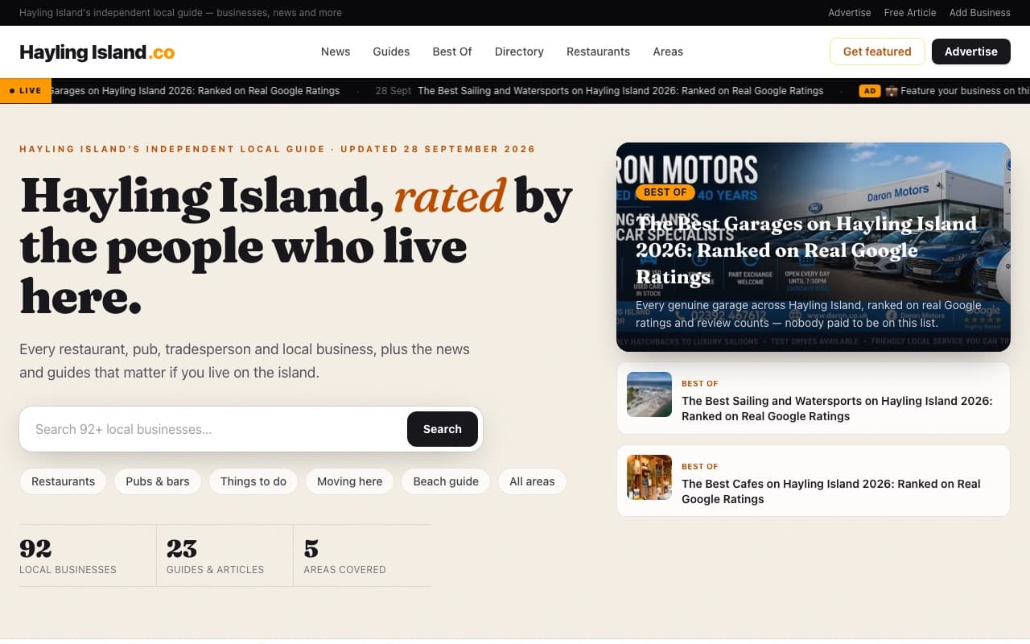1030x644 pixels.
Task: Select the Beach guide chip
Action: pyautogui.click(x=446, y=481)
